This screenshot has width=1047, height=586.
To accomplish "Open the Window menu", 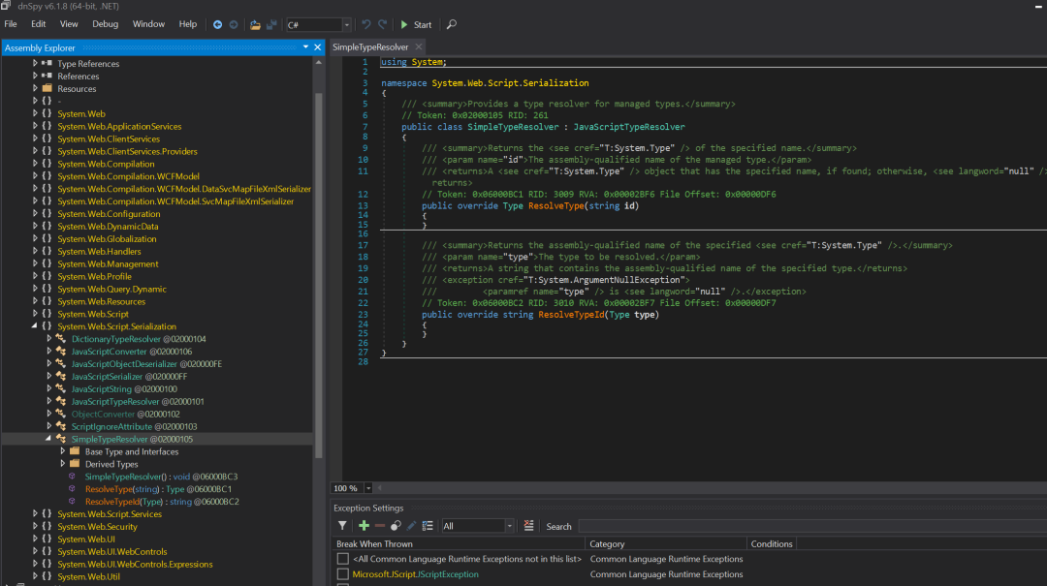I will 148,24.
